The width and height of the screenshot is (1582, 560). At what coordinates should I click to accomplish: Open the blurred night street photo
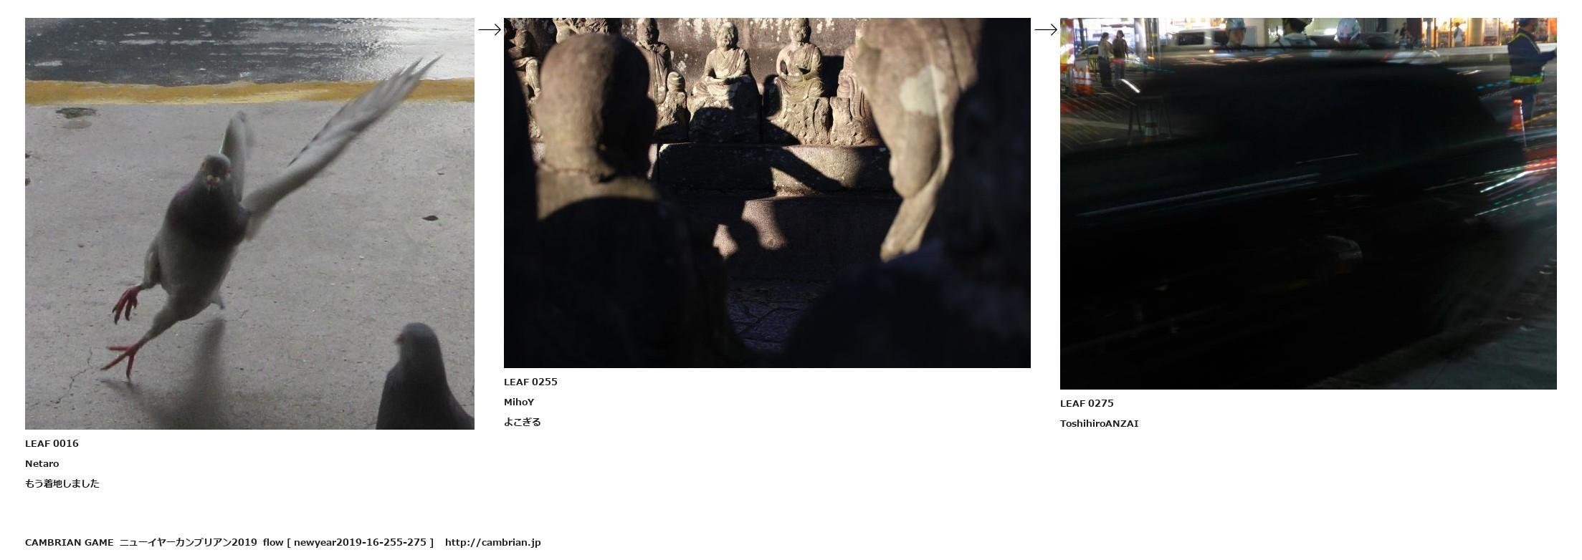pos(1308,203)
